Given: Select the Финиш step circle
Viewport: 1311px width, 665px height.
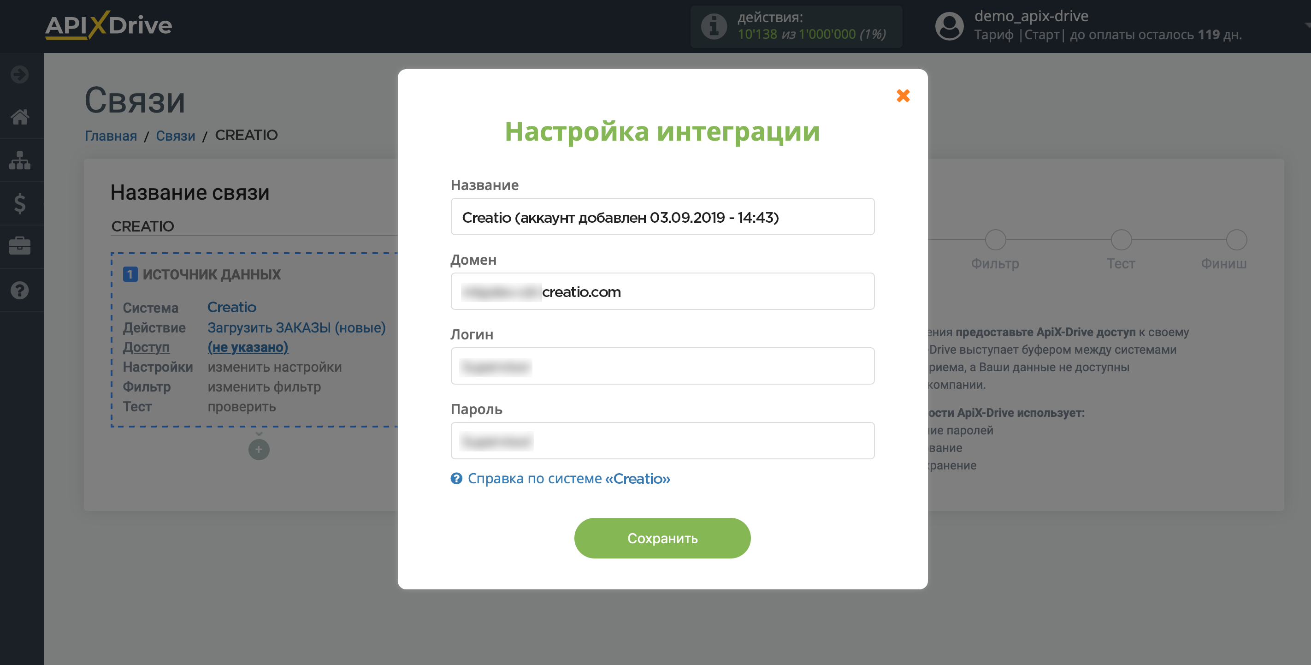Looking at the screenshot, I should coord(1236,240).
